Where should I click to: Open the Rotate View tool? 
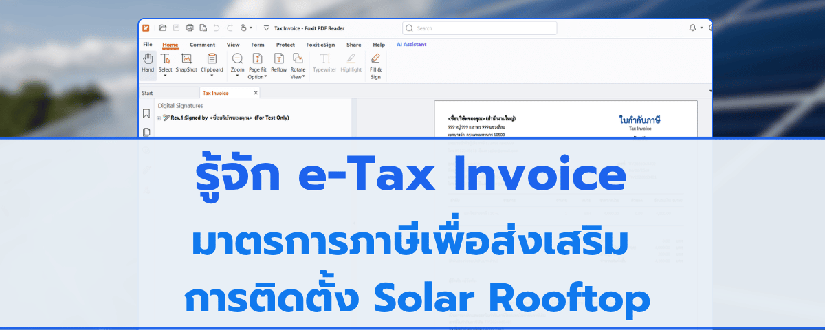pyautogui.click(x=298, y=66)
